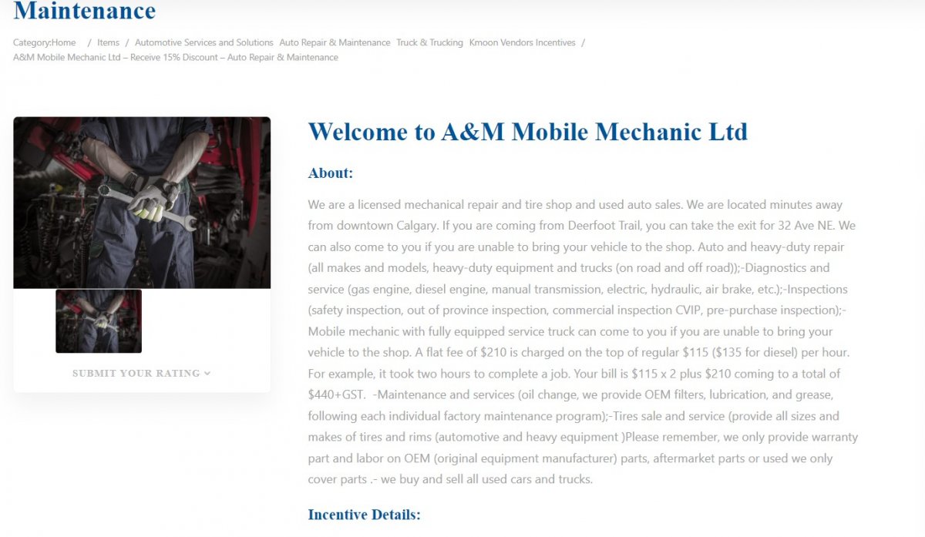Go to the Items breadcrumb
The width and height of the screenshot is (925, 537).
(108, 42)
